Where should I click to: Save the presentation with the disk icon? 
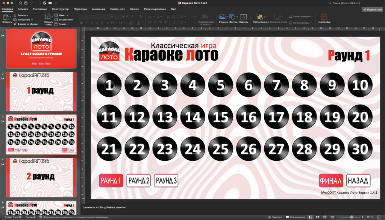pos(26,3)
